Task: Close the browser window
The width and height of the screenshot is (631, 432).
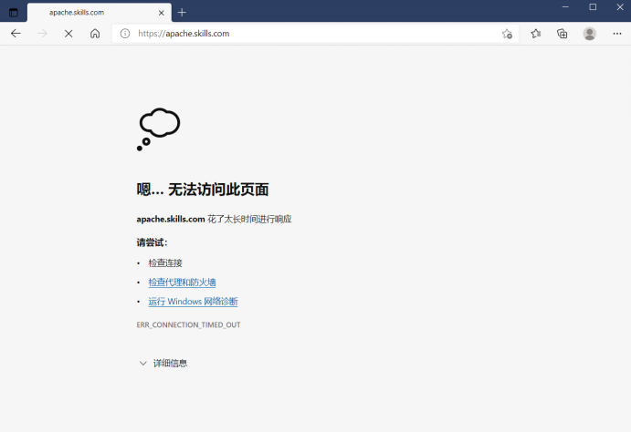Action: 620,6
